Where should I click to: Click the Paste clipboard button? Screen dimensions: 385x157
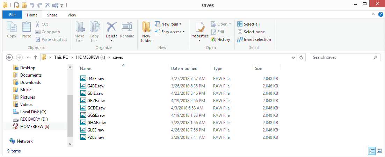[26, 30]
